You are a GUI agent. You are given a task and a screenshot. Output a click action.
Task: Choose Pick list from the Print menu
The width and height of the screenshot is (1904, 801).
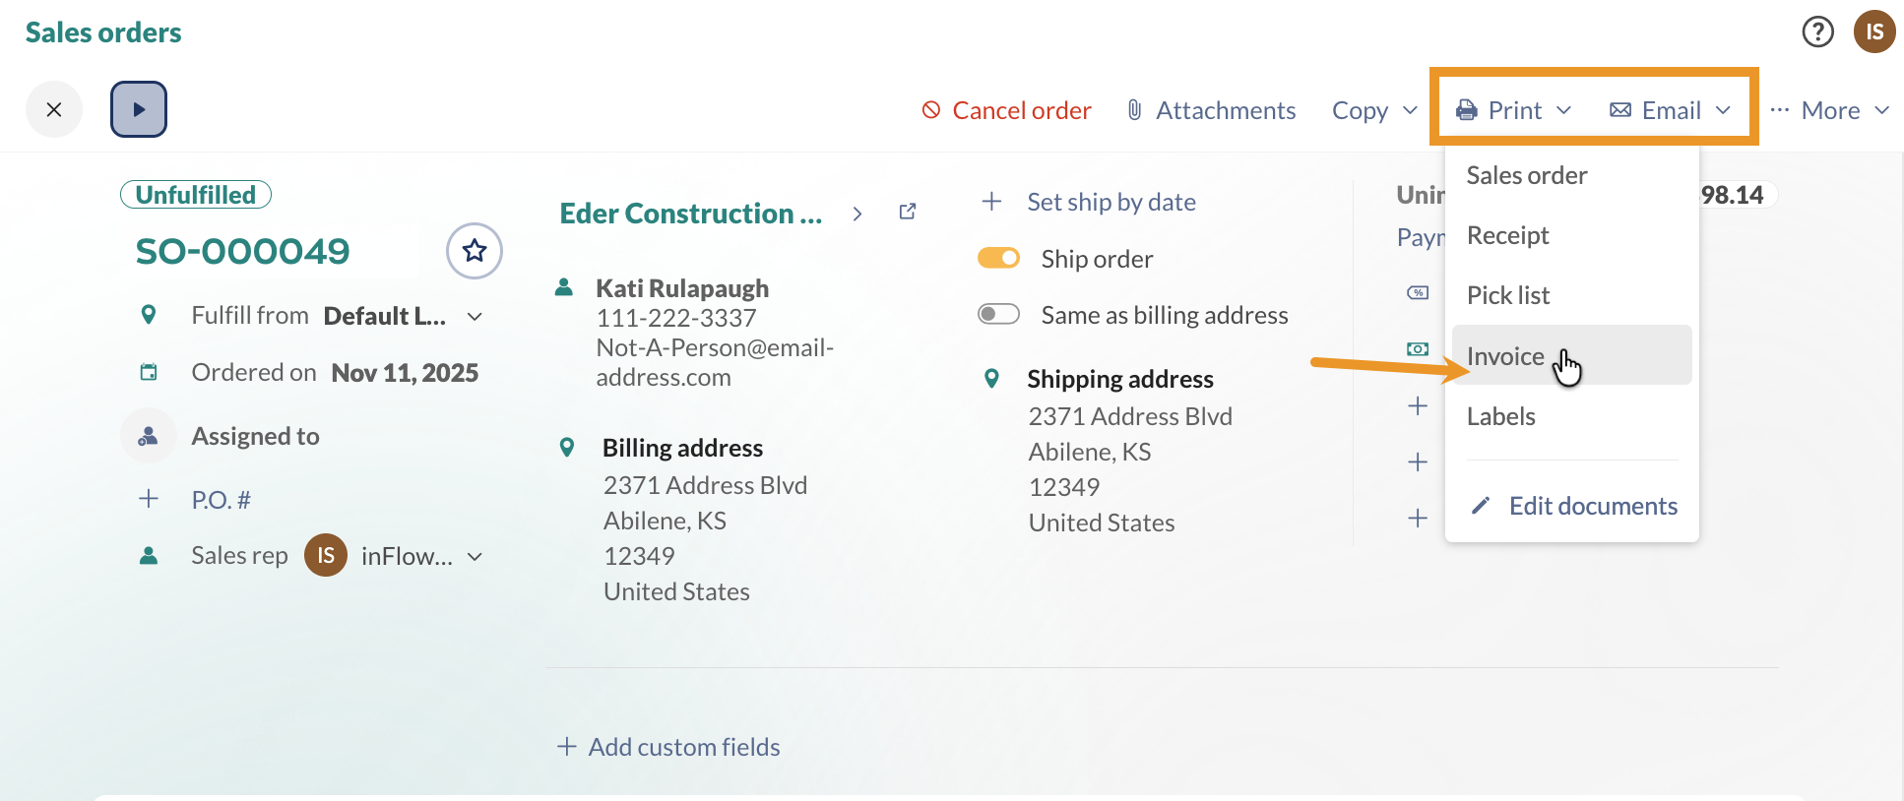(x=1508, y=294)
